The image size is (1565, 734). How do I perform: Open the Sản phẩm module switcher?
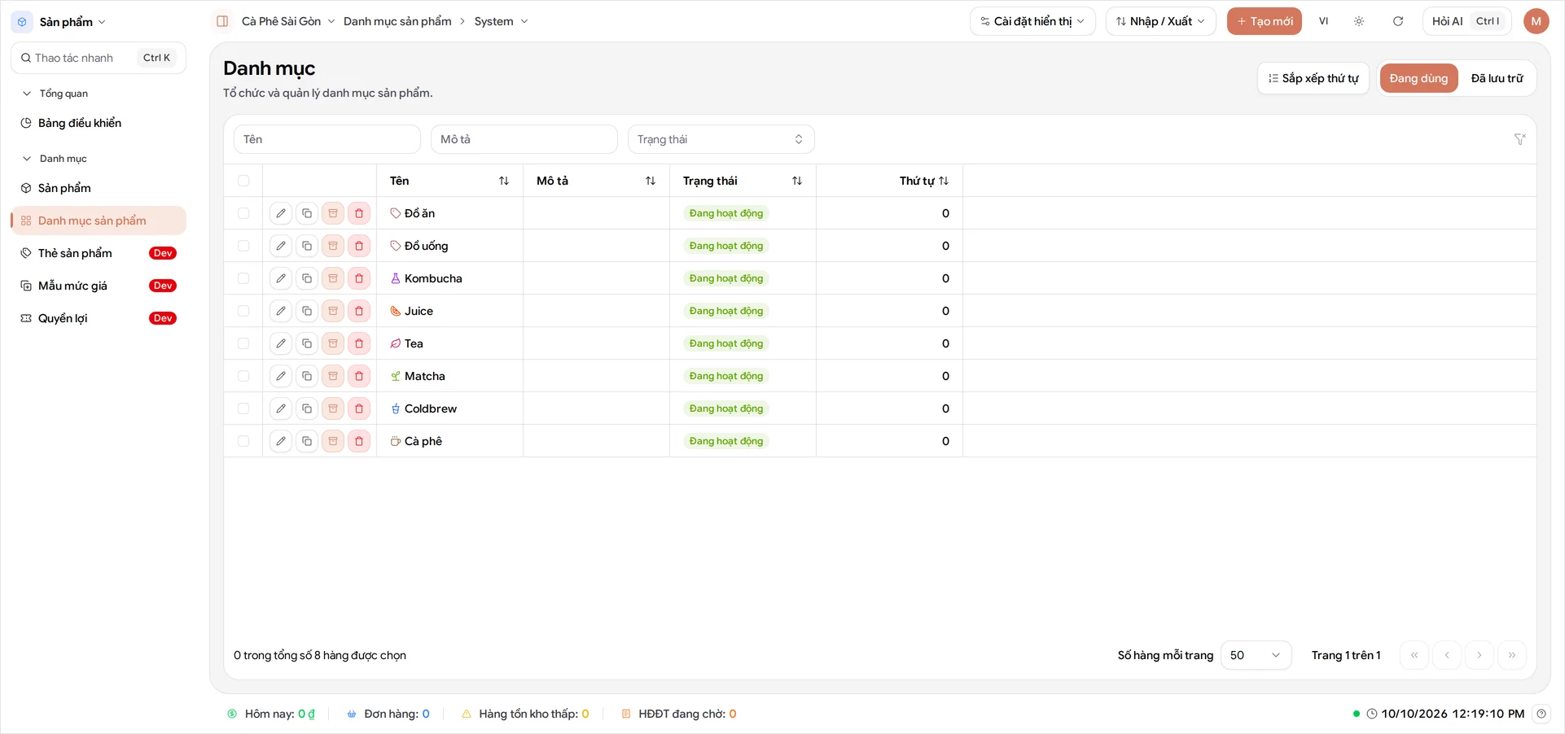coord(61,22)
